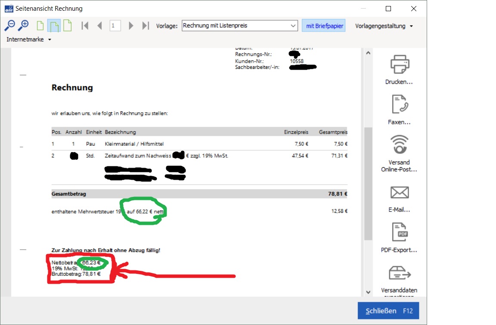Open the Vorlage template combo box
The width and height of the screenshot is (496, 325).
click(x=240, y=26)
